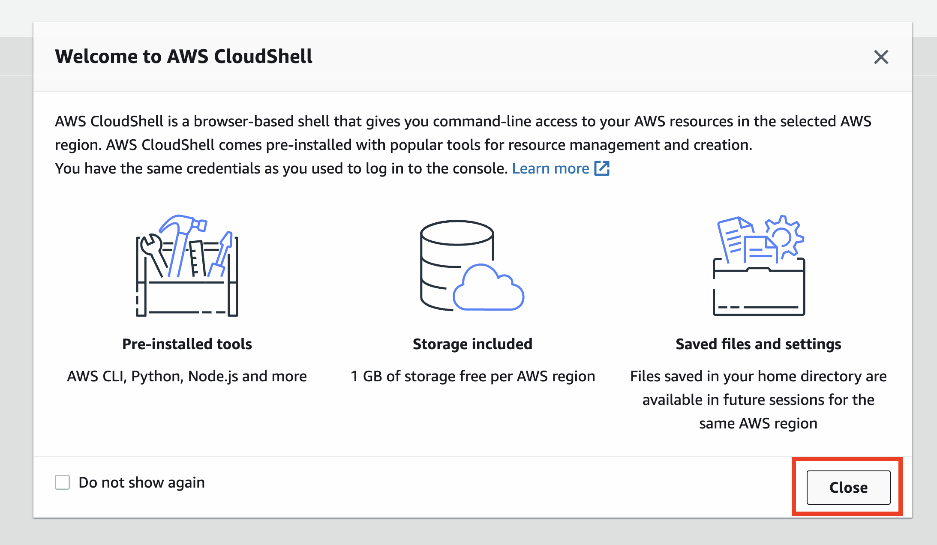This screenshot has height=545, width=937.
Task: Enable the Do not show again checkbox
Action: [x=62, y=482]
